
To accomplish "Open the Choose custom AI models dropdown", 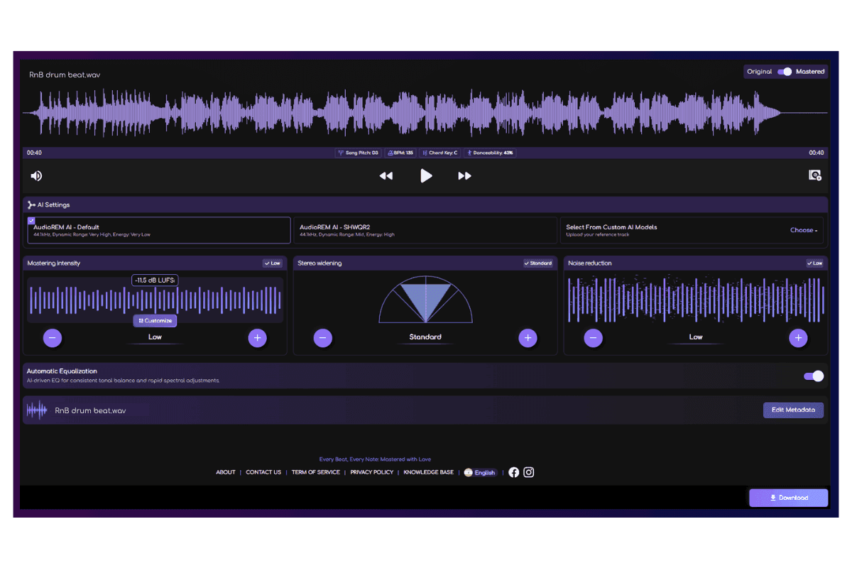I will pyautogui.click(x=804, y=230).
